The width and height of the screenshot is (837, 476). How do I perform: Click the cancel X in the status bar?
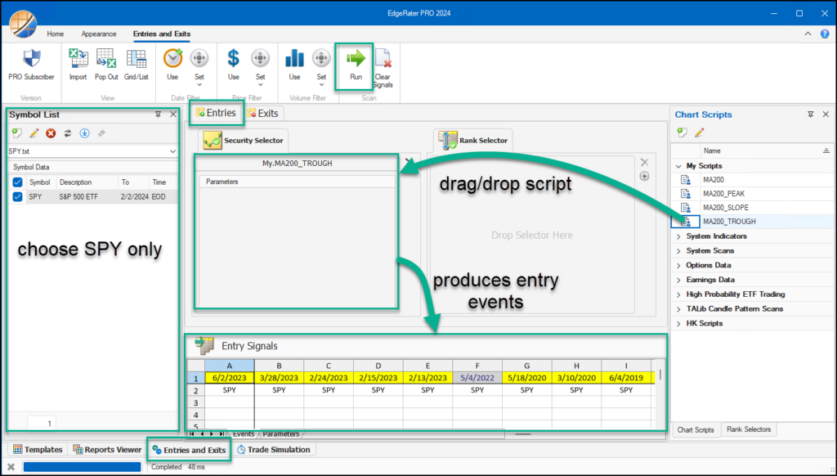pyautogui.click(x=11, y=467)
